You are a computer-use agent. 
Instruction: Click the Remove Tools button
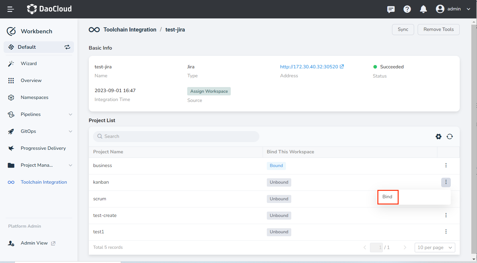[438, 29]
